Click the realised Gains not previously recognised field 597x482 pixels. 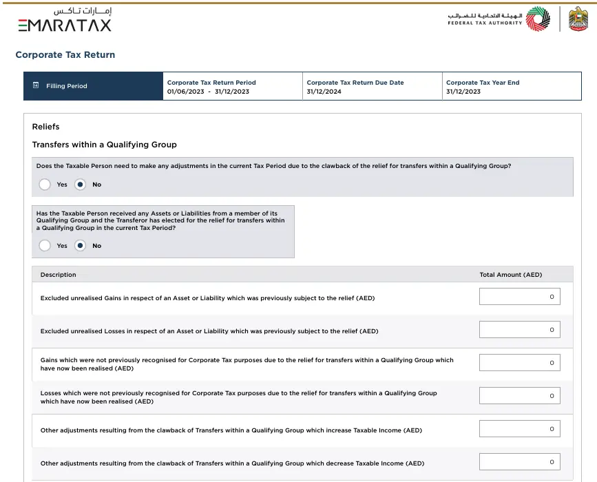pyautogui.click(x=519, y=363)
